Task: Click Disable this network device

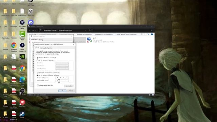Action: (x=47, y=34)
